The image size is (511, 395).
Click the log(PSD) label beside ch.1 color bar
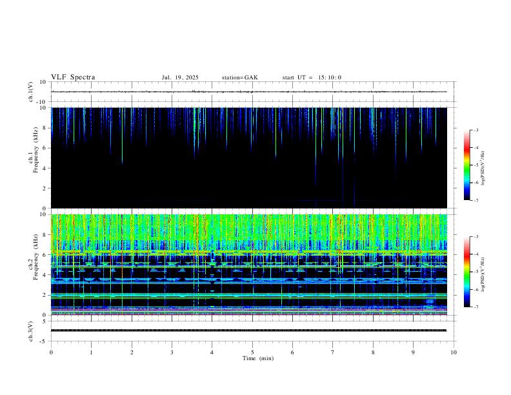pos(483,168)
